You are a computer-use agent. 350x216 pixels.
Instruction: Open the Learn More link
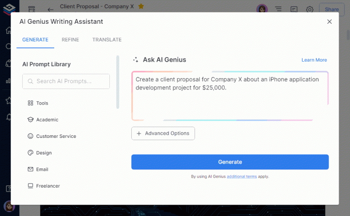coord(314,60)
